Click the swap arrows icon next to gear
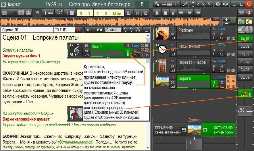 pos(225,4)
